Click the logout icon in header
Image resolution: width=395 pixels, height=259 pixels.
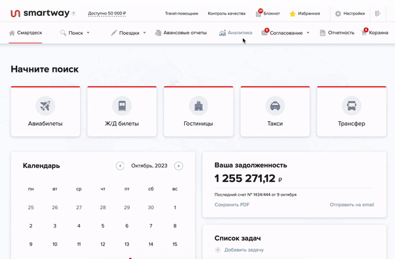click(x=378, y=14)
